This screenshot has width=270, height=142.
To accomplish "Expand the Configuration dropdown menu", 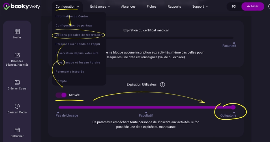I will tap(67, 7).
